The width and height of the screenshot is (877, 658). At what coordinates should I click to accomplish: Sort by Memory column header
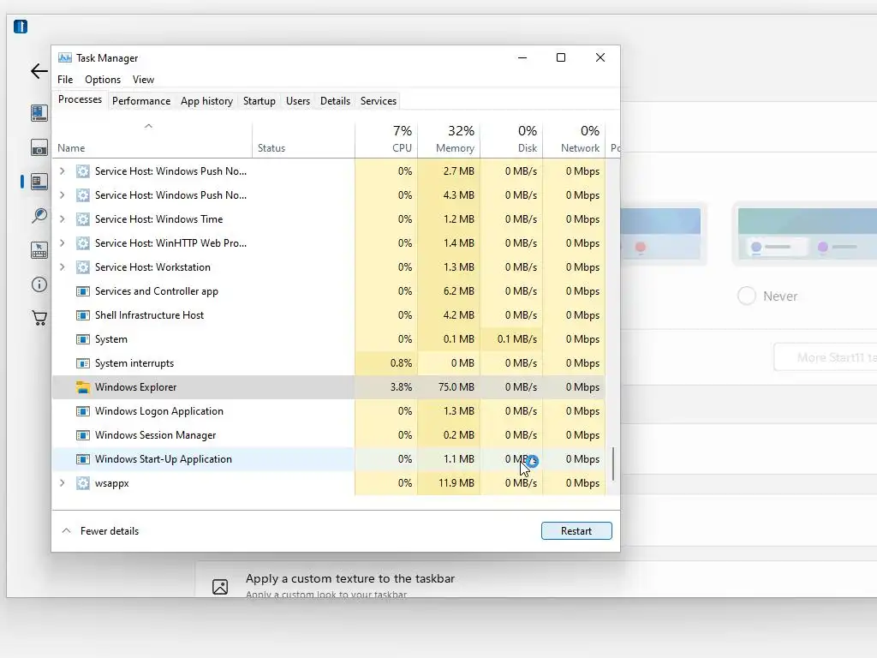[x=449, y=140]
